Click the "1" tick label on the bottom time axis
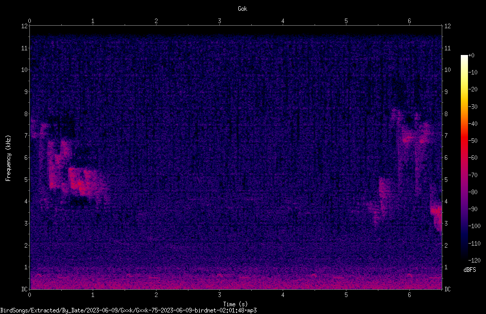 point(93,295)
